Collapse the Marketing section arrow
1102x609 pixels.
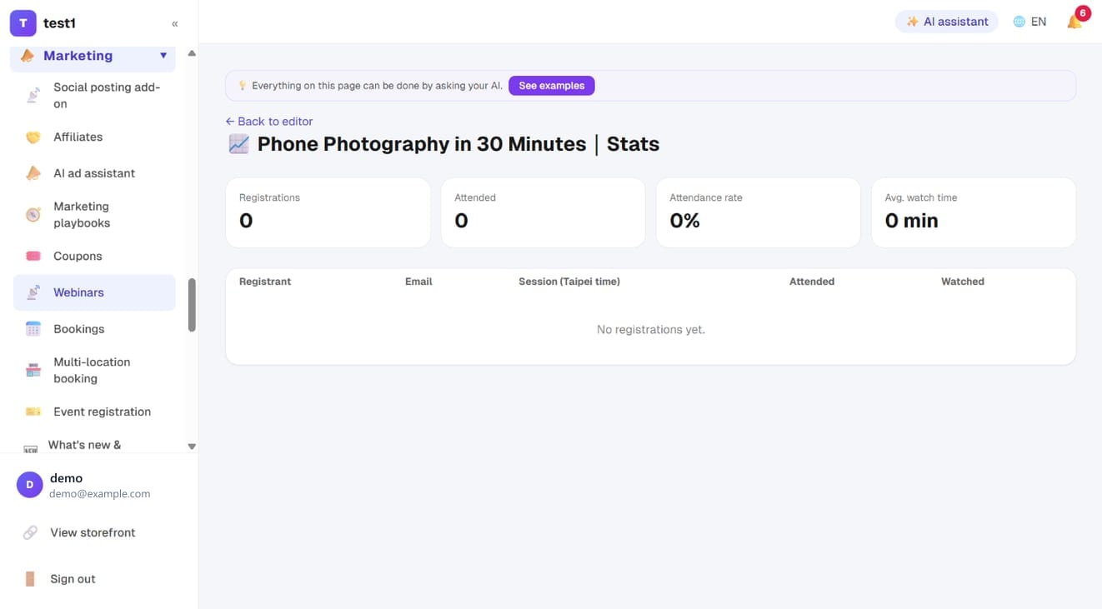[163, 56]
